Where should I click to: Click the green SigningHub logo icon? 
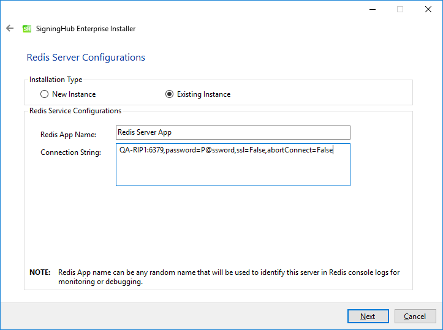coord(27,29)
